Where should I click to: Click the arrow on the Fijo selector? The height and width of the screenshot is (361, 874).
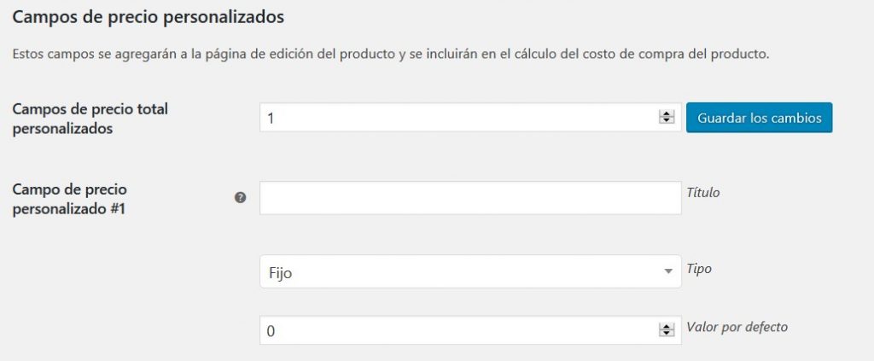[x=667, y=271]
